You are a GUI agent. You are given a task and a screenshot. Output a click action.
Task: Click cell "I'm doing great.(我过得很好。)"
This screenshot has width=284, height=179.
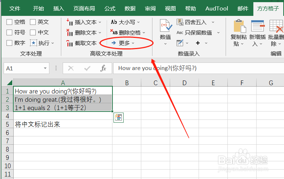(x=63, y=99)
